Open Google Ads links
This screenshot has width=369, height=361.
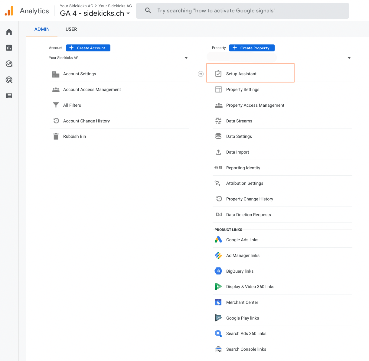(282, 240)
